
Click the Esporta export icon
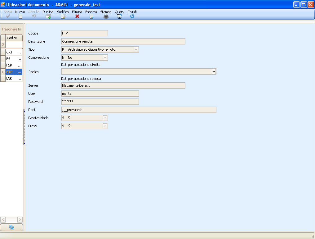click(x=91, y=16)
